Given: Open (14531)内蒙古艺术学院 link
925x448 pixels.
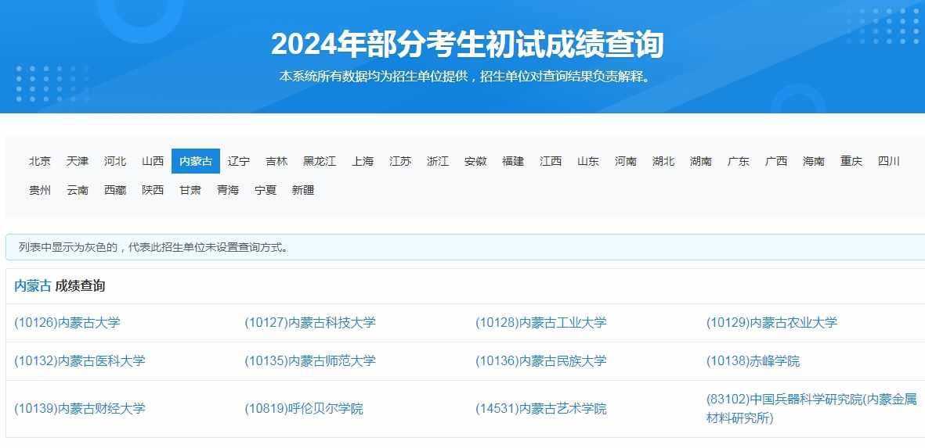Looking at the screenshot, I should [x=540, y=409].
